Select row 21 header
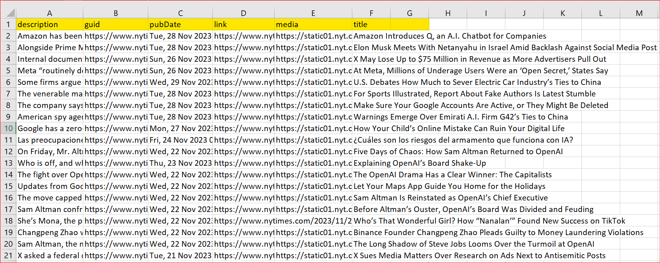Image resolution: width=660 pixels, height=263 pixels. [8, 255]
